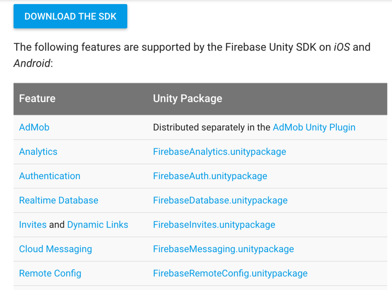Download FirebaseInvites.unitypackage
The width and height of the screenshot is (392, 290).
pos(214,225)
